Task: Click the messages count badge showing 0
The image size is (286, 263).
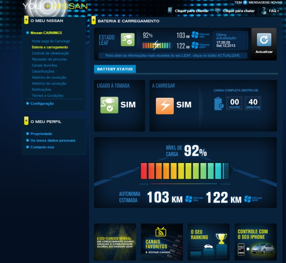Action: point(245,2)
